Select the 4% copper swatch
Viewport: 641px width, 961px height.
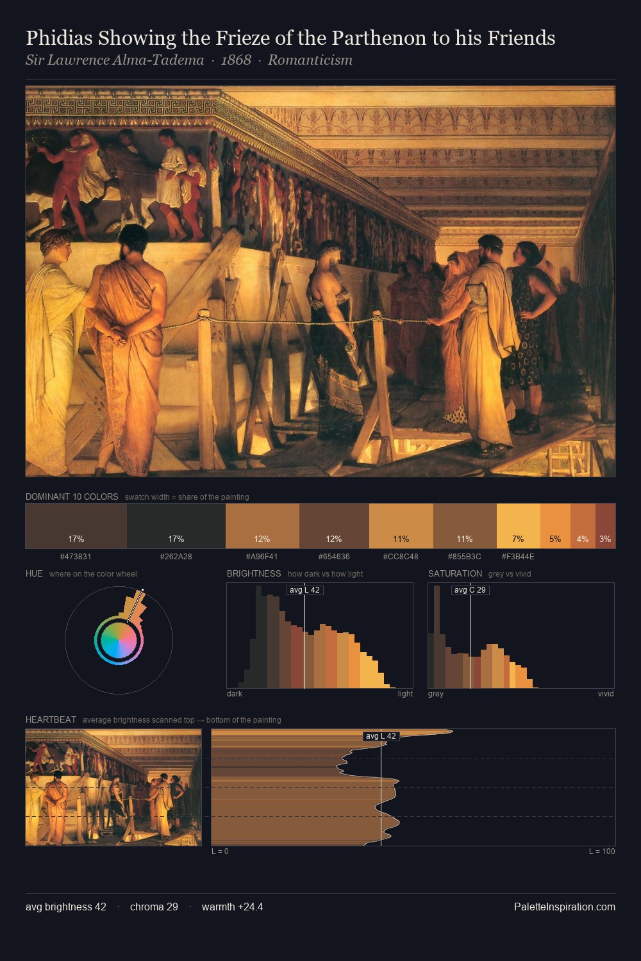click(x=583, y=526)
